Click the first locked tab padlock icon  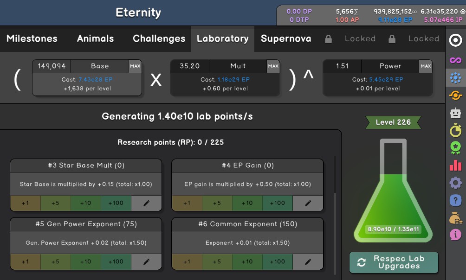click(x=328, y=39)
